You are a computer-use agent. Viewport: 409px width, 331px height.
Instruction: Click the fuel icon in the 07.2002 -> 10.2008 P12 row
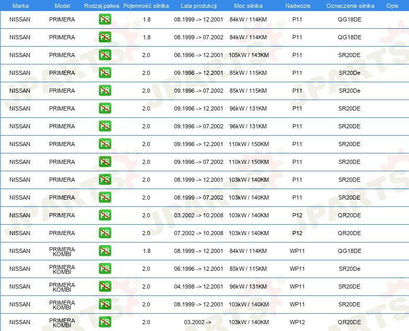click(105, 233)
